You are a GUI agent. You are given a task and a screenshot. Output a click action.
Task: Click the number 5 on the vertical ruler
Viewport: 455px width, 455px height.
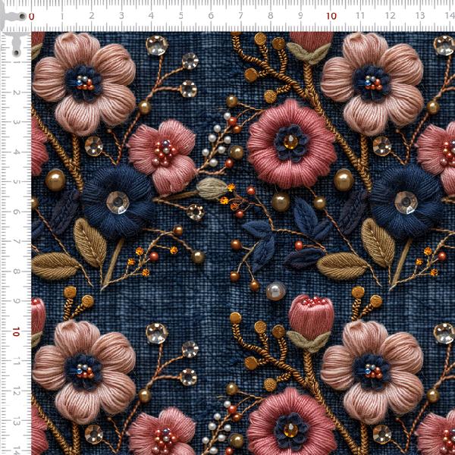[x=17, y=182]
